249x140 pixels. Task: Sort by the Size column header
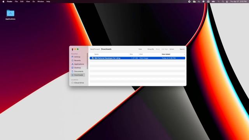coord(131,54)
